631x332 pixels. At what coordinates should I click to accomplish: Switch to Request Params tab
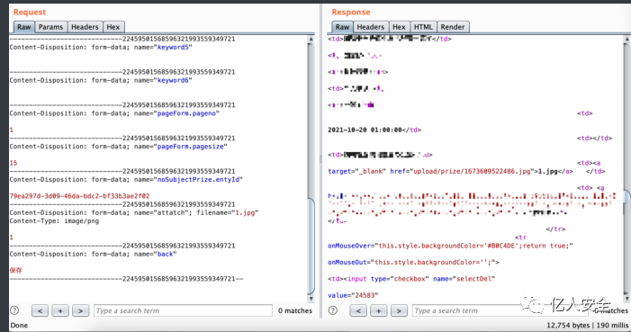pyautogui.click(x=50, y=27)
